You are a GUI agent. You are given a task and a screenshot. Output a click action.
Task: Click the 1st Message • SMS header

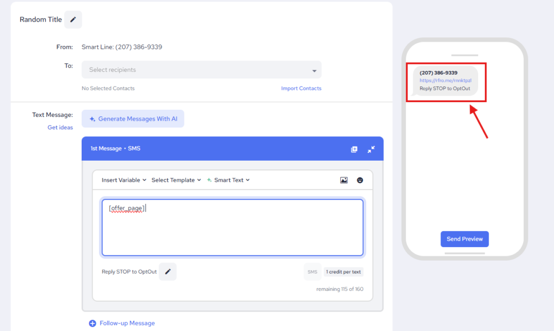coord(115,149)
